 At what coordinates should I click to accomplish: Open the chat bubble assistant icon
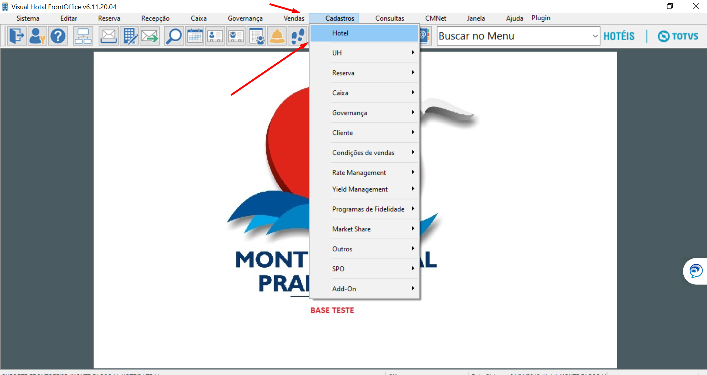tap(696, 271)
